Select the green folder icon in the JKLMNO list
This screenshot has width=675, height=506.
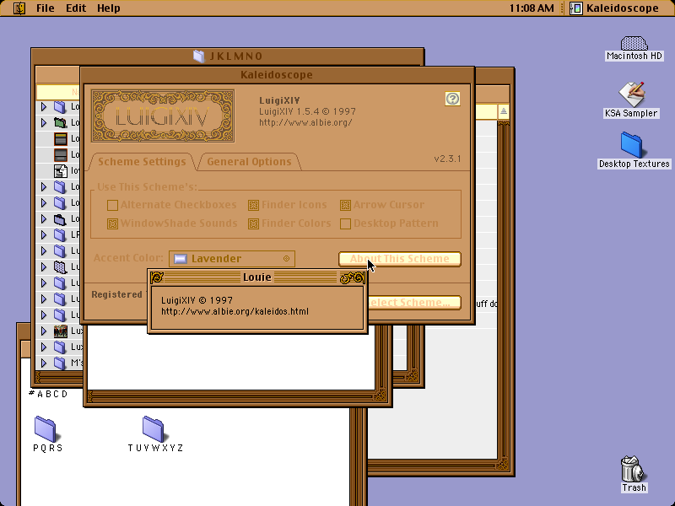coord(60,122)
